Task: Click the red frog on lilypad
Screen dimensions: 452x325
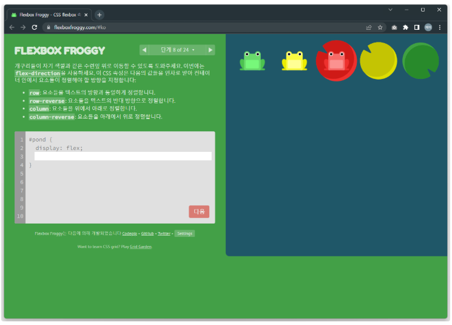Action: (x=336, y=61)
